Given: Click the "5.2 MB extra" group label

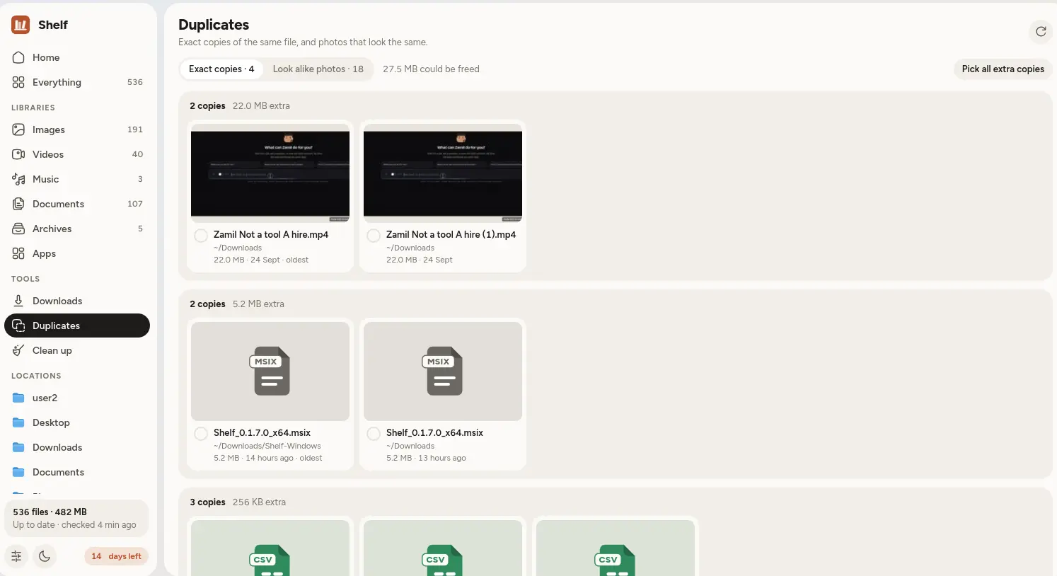Looking at the screenshot, I should (258, 304).
